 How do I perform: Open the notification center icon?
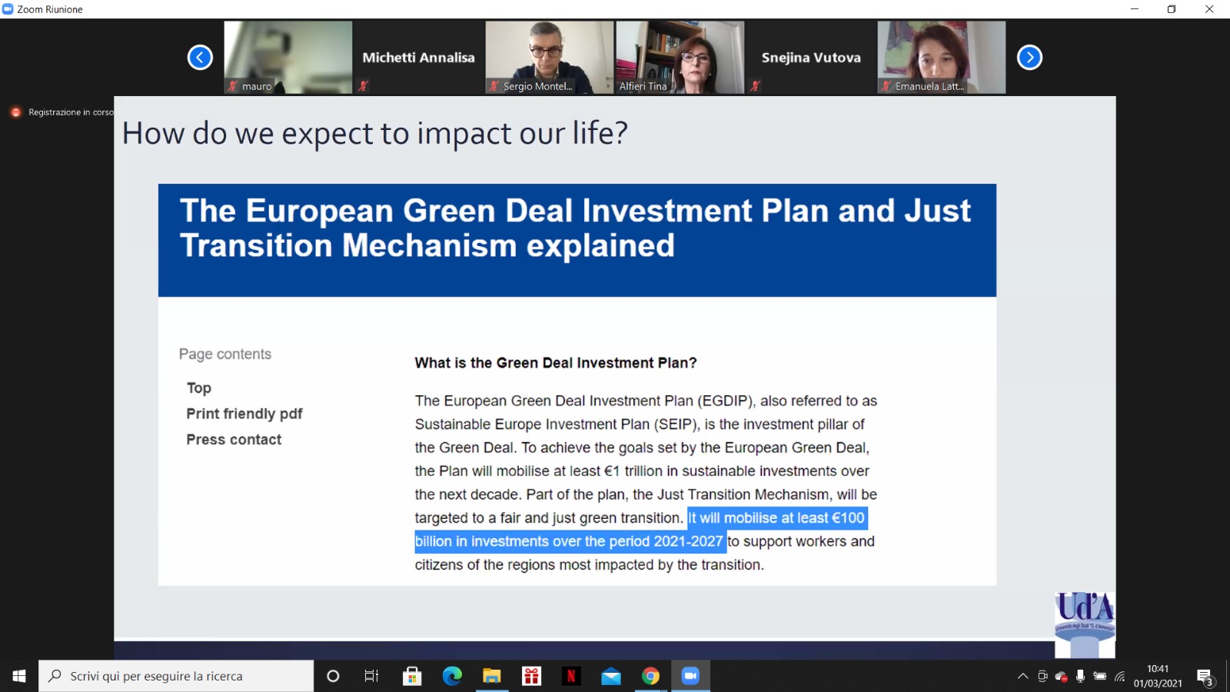[1205, 677]
